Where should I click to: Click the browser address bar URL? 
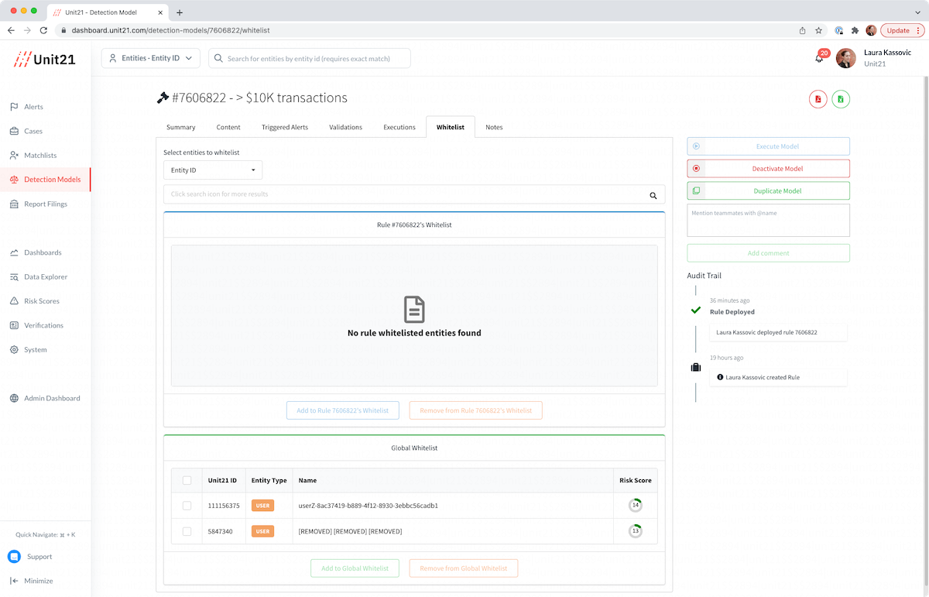click(x=171, y=30)
